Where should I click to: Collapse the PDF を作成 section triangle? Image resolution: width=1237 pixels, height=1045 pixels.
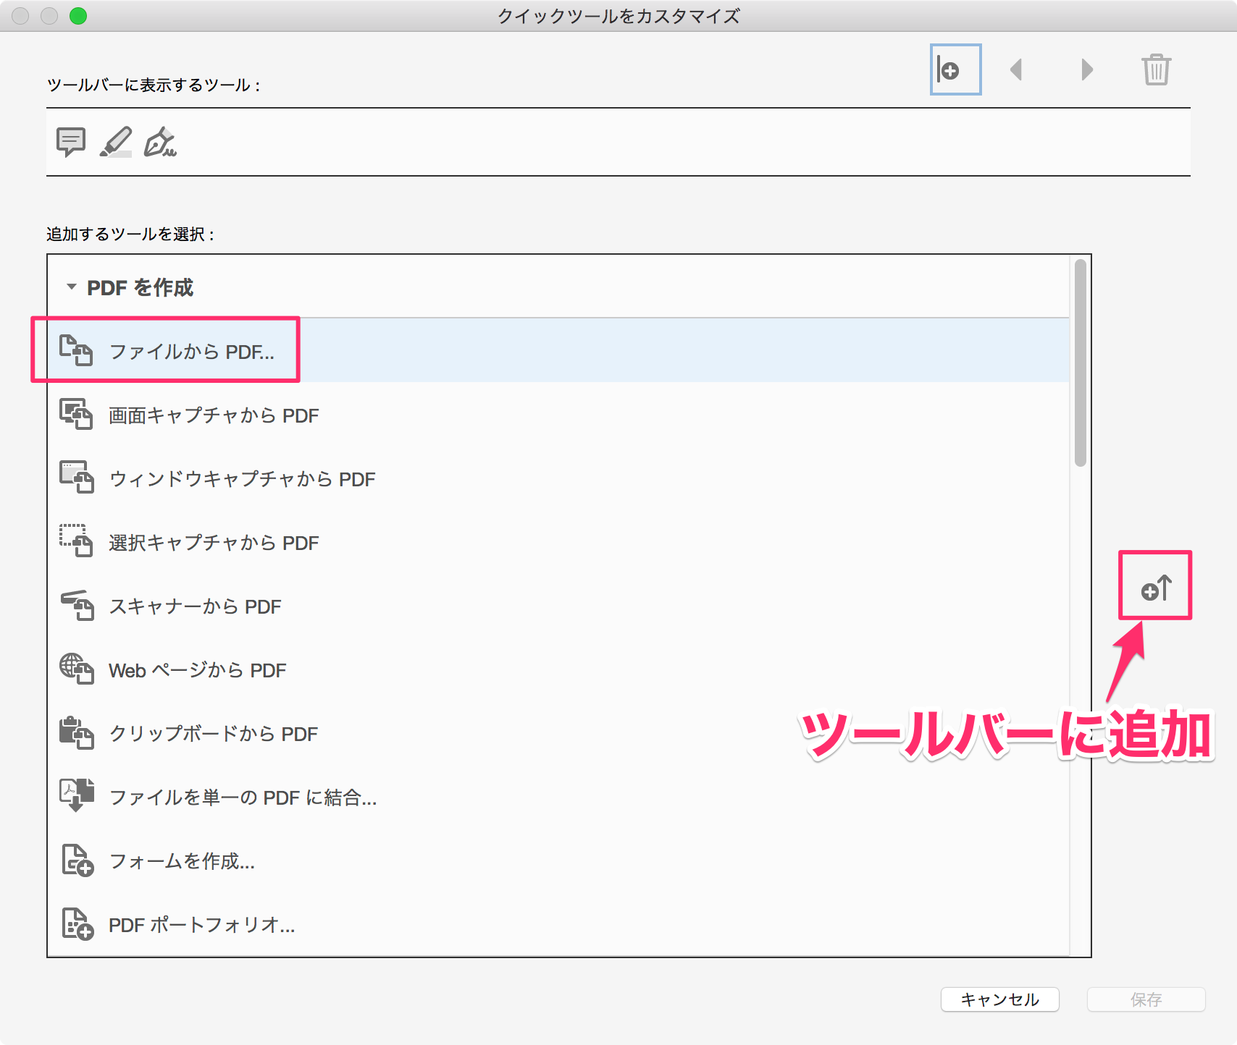[71, 287]
